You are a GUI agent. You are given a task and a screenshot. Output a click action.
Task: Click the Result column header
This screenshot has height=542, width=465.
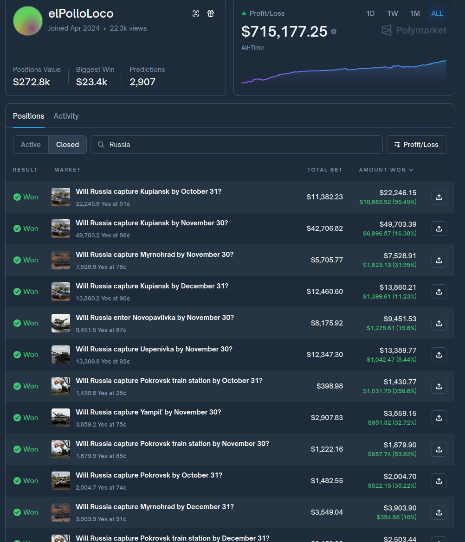[x=25, y=170]
